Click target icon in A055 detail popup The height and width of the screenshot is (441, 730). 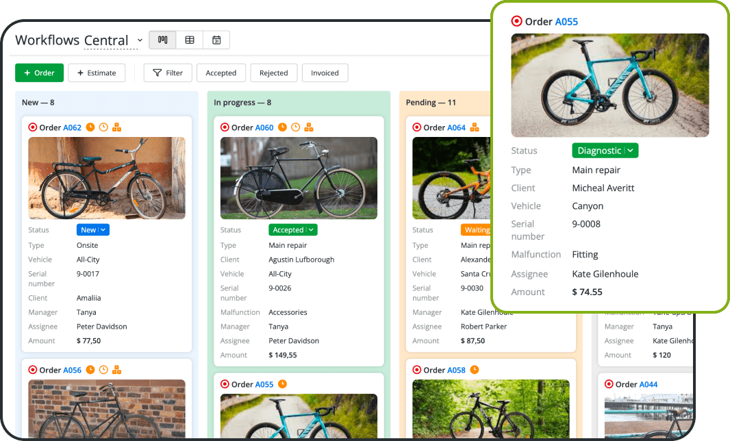tap(516, 21)
